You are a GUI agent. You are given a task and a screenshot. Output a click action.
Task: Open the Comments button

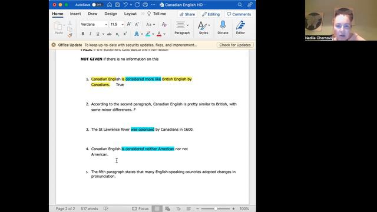[239, 14]
